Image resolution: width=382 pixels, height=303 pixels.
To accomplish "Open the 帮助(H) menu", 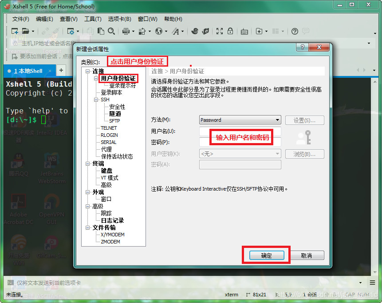I will point(173,19).
